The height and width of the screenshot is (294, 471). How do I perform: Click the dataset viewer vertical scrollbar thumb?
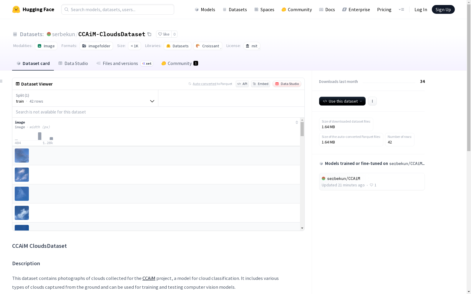(x=302, y=129)
